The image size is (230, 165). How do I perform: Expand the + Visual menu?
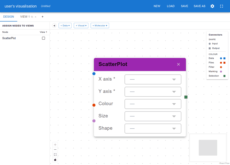tap(81, 26)
